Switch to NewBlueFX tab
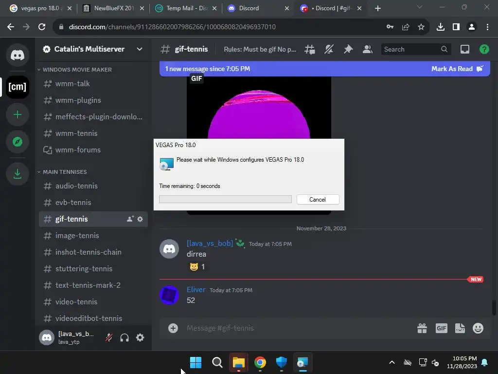 (x=113, y=8)
